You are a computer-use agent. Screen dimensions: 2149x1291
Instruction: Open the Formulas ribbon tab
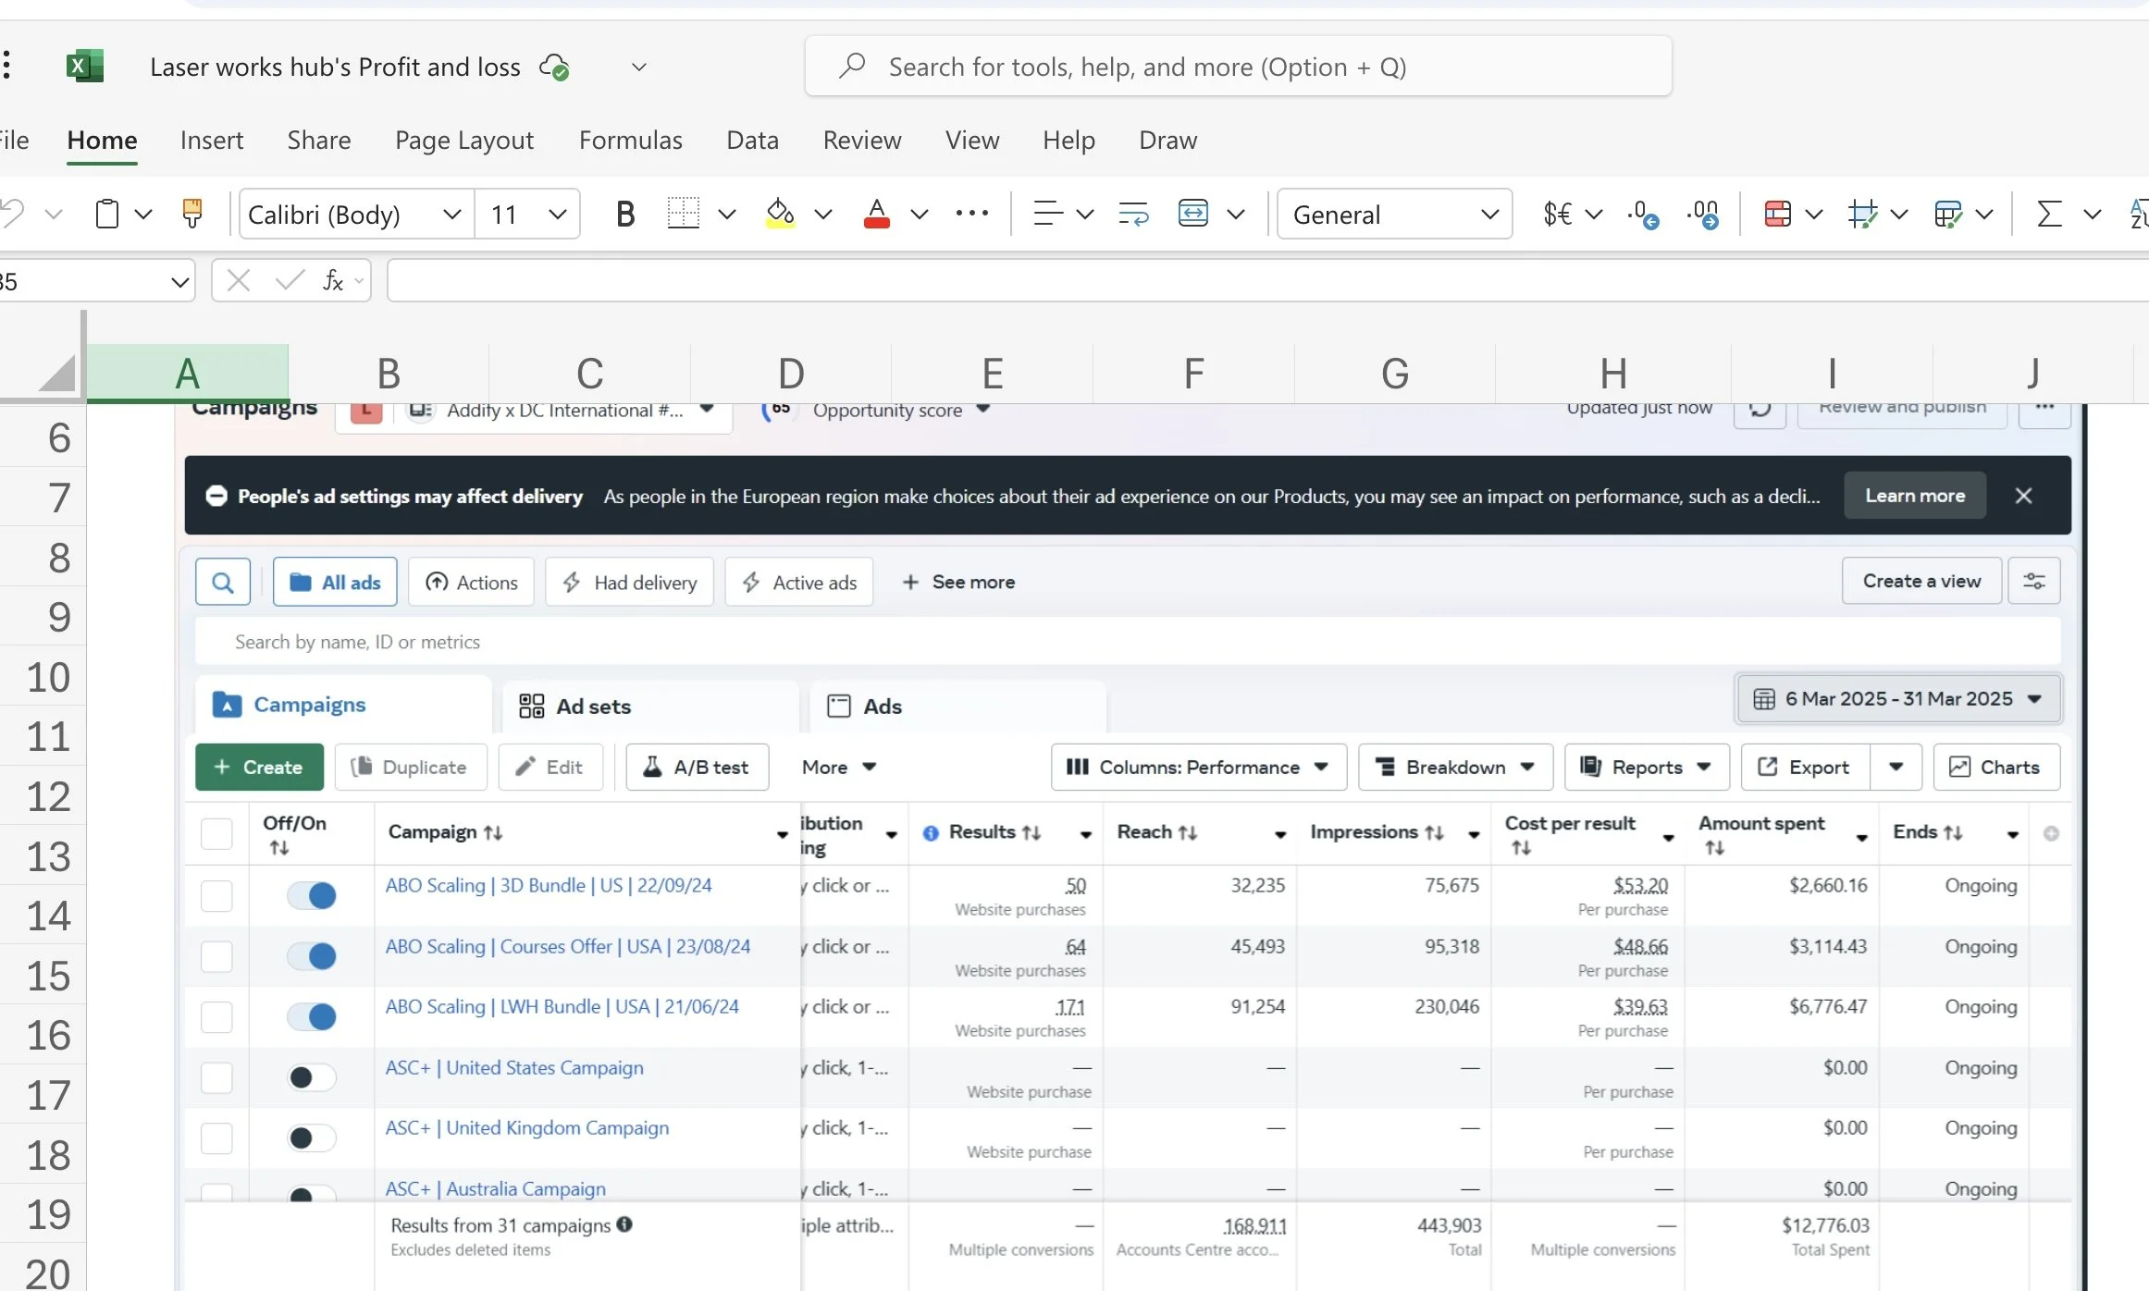[630, 140]
